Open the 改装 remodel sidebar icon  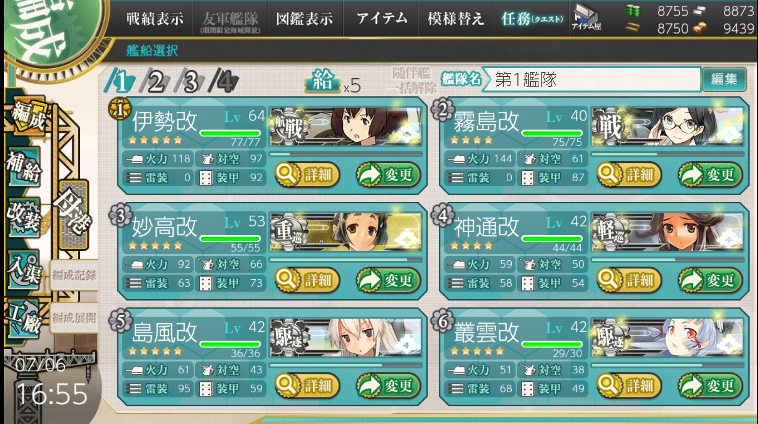point(24,217)
